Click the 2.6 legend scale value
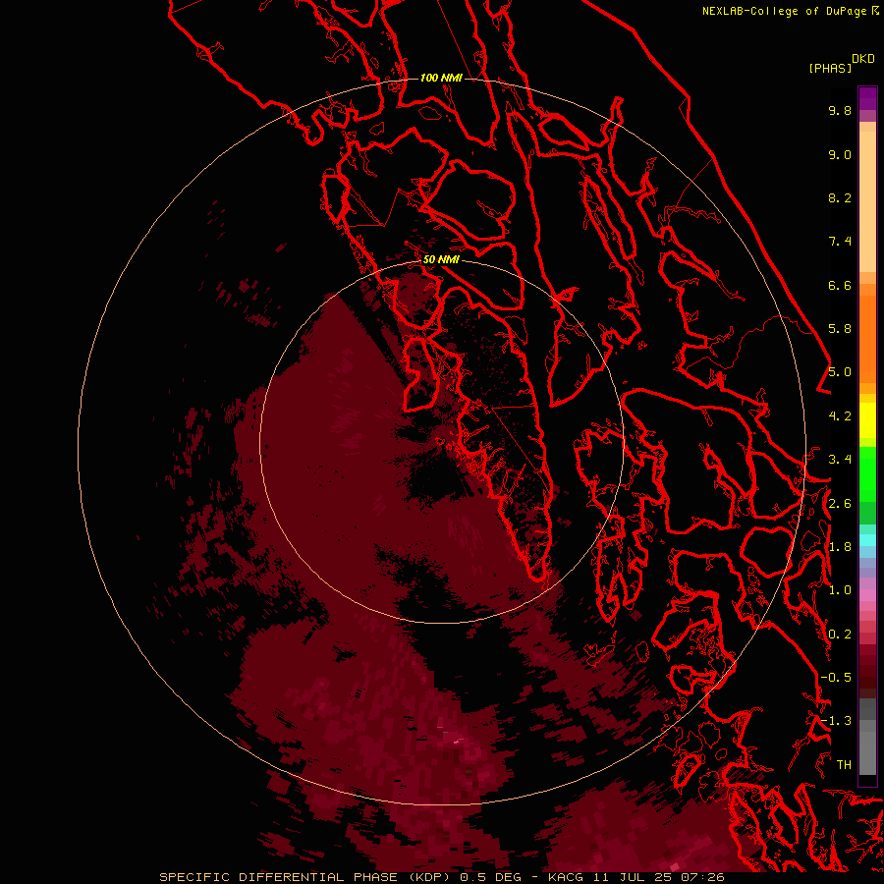The height and width of the screenshot is (884, 884). click(x=840, y=504)
